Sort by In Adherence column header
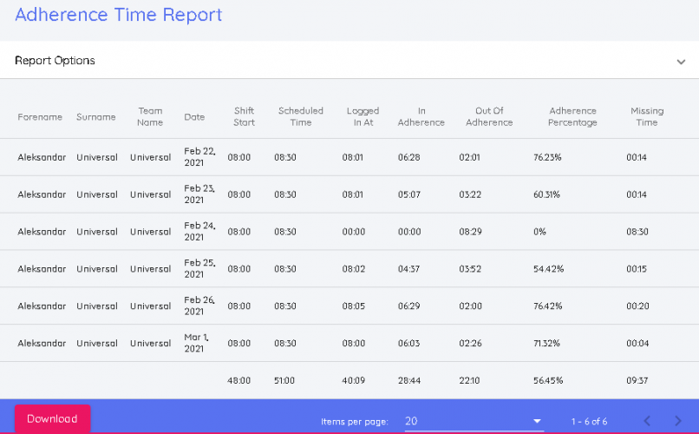This screenshot has height=434, width=699. coord(421,117)
